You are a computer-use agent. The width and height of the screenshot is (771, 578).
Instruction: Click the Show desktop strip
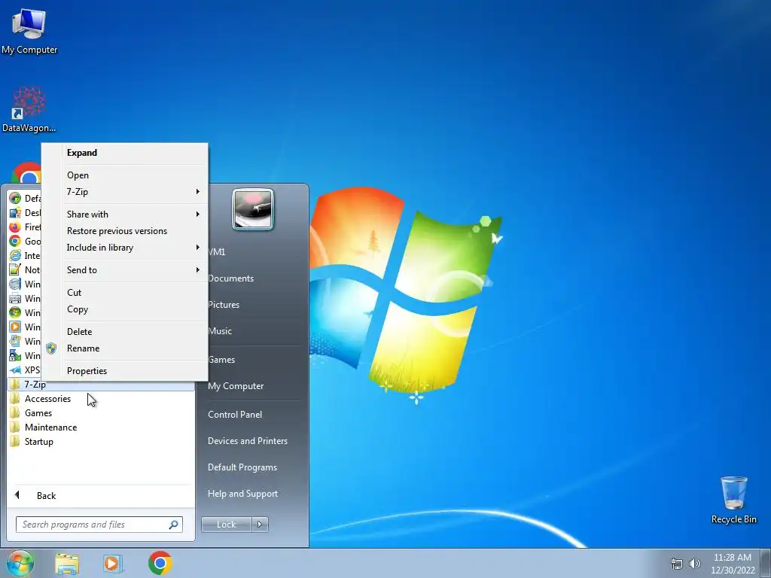766,563
